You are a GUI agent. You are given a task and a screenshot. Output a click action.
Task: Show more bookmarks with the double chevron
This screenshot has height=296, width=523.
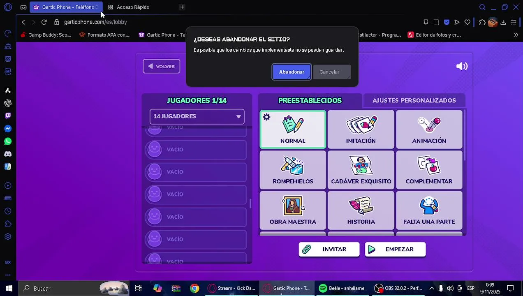coord(516,35)
